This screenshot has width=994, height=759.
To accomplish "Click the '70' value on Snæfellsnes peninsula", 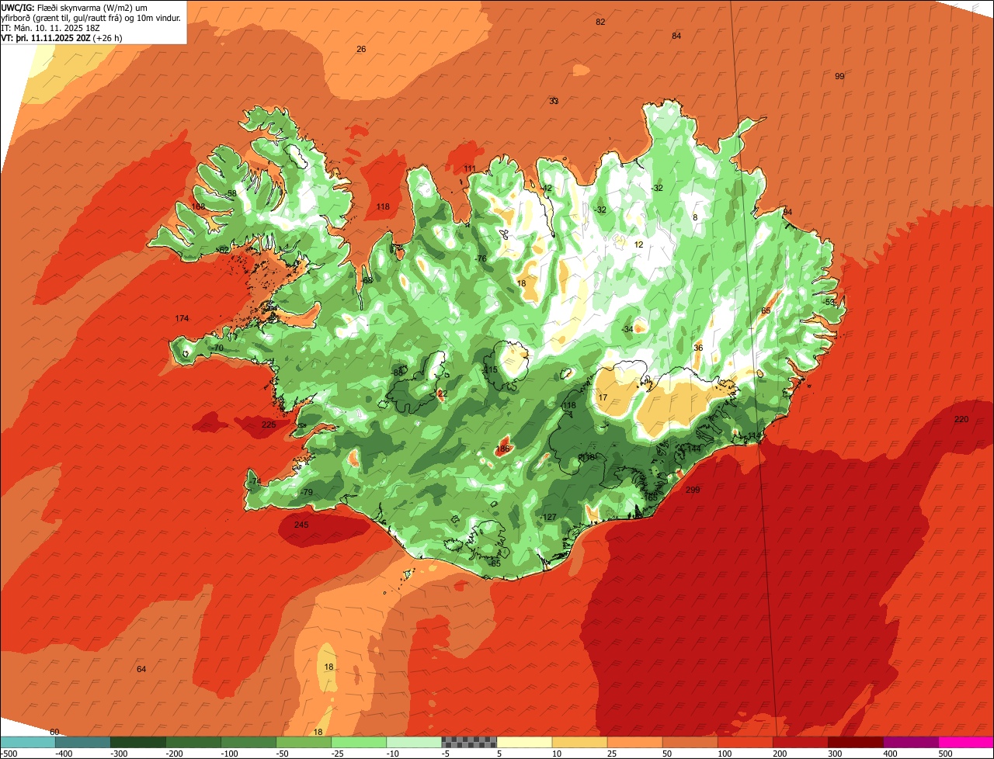I will tap(218, 348).
